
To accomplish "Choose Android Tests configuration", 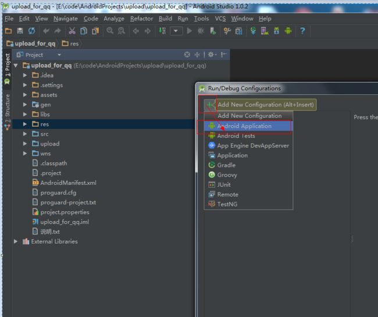I will pyautogui.click(x=248, y=136).
